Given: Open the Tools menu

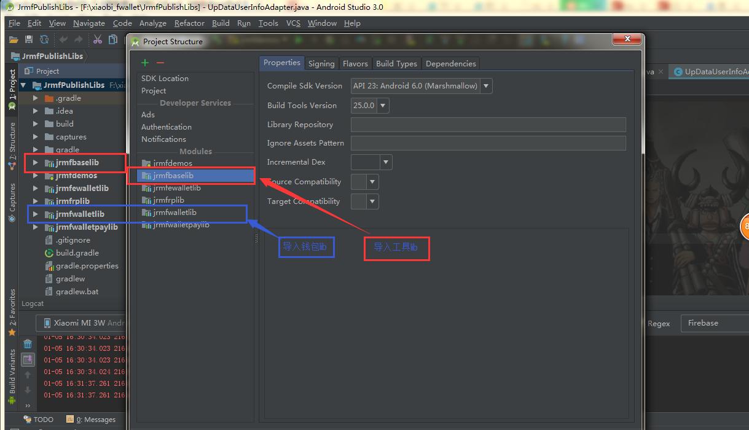Looking at the screenshot, I should pos(268,23).
